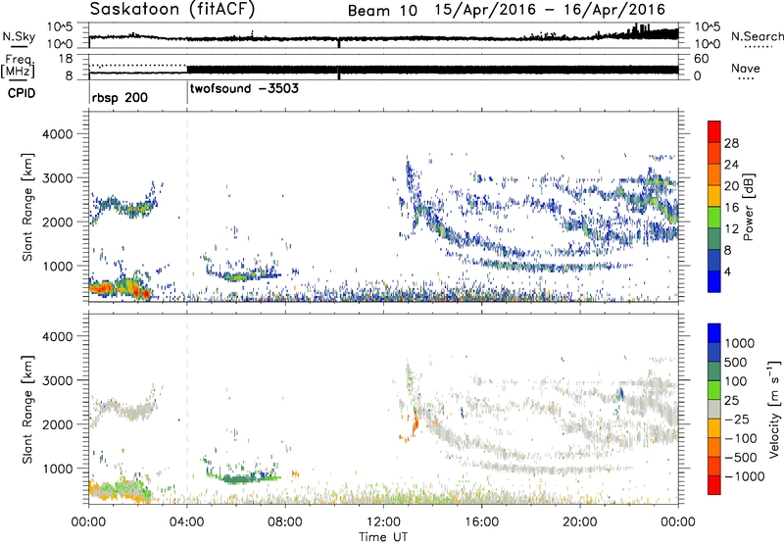This screenshot has height=543, width=784.
Task: Click the 'Power [dB]' colorbar label
Action: pos(748,207)
